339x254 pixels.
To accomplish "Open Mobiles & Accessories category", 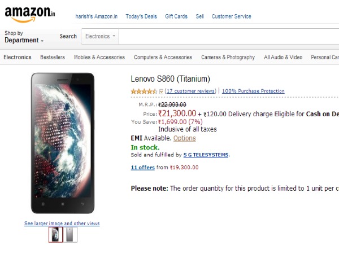I will tap(99, 57).
